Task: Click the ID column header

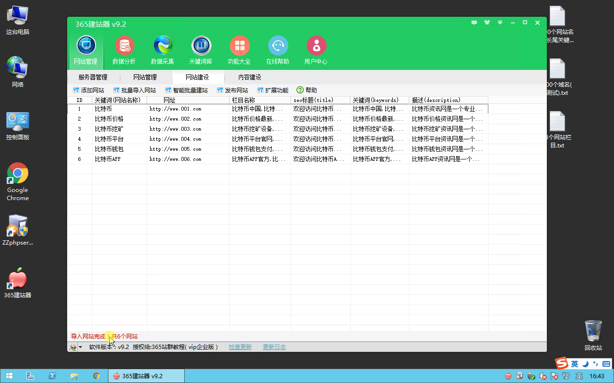Action: click(80, 100)
